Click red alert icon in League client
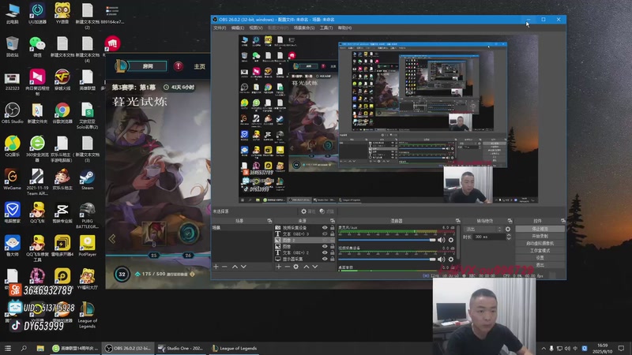 (179, 66)
